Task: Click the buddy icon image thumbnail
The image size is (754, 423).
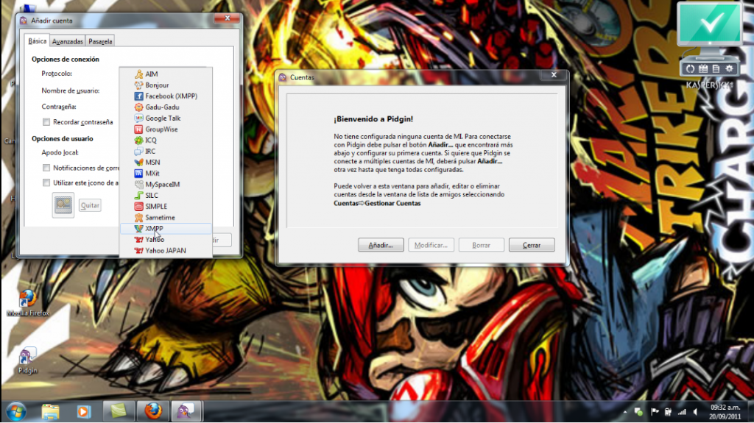Action: 63,205
